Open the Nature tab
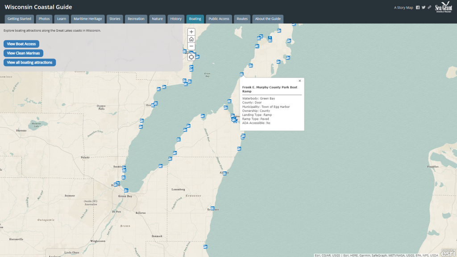 pyautogui.click(x=158, y=19)
